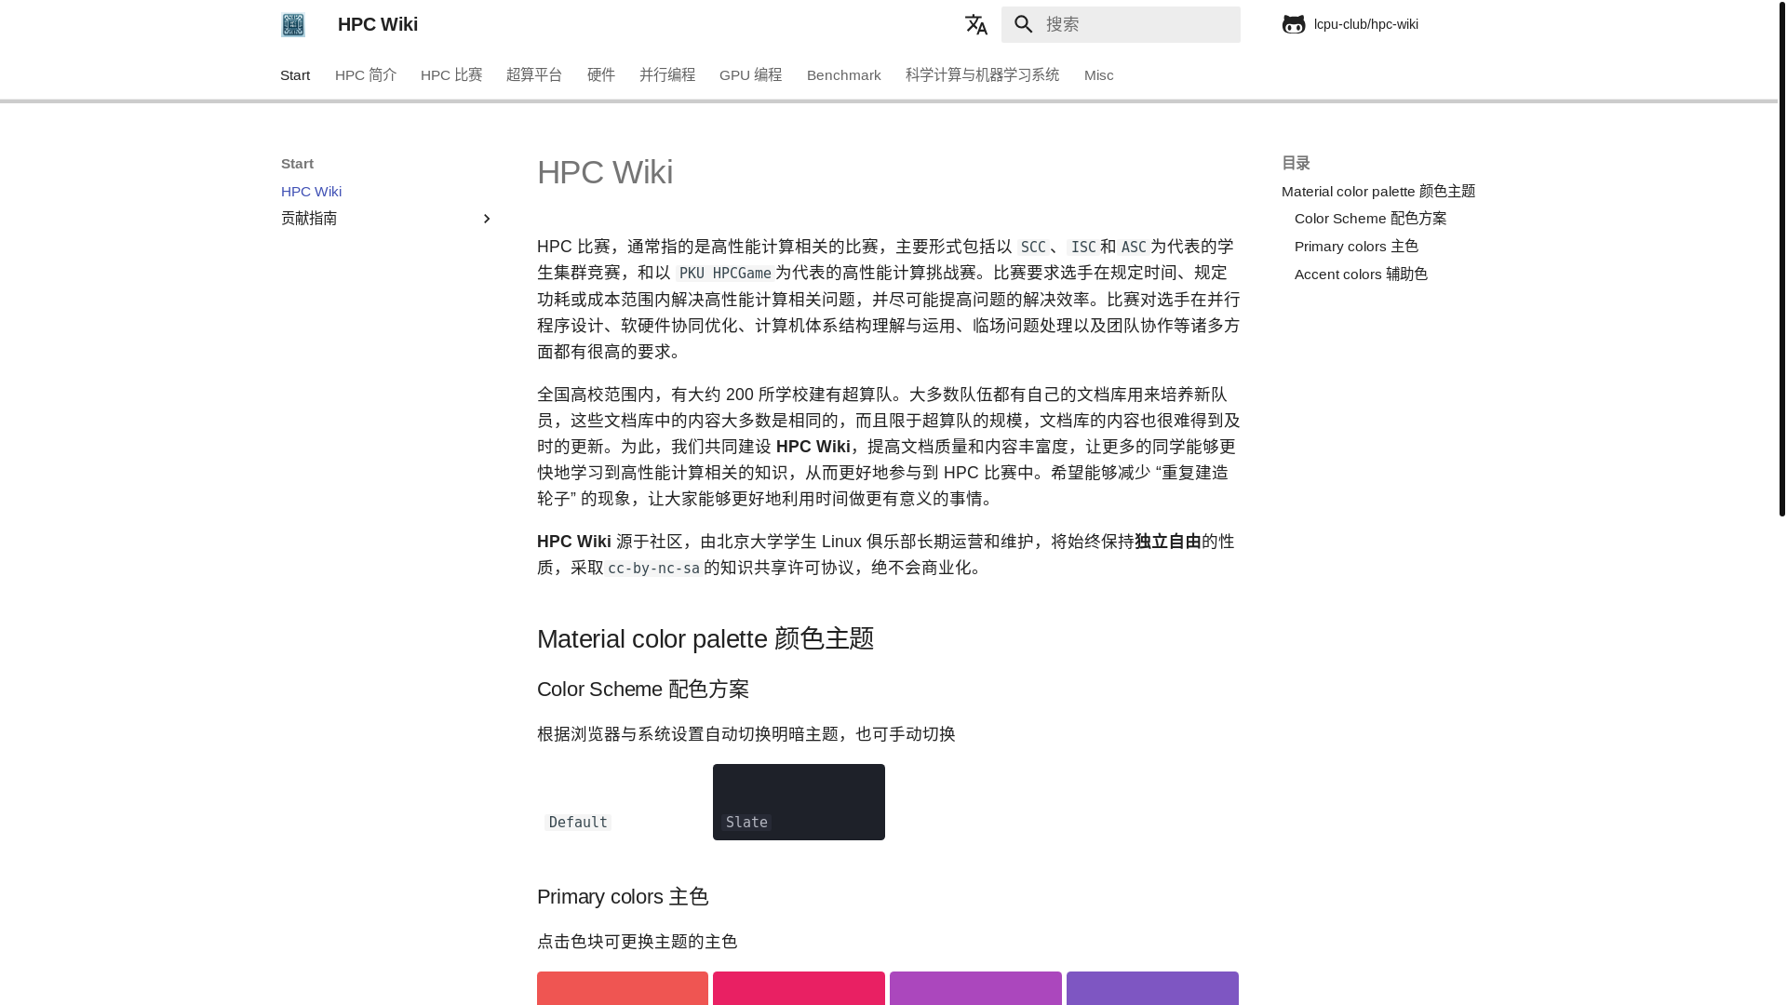Open the 硬件 tab
Image resolution: width=1787 pixels, height=1005 pixels.
[x=601, y=75]
